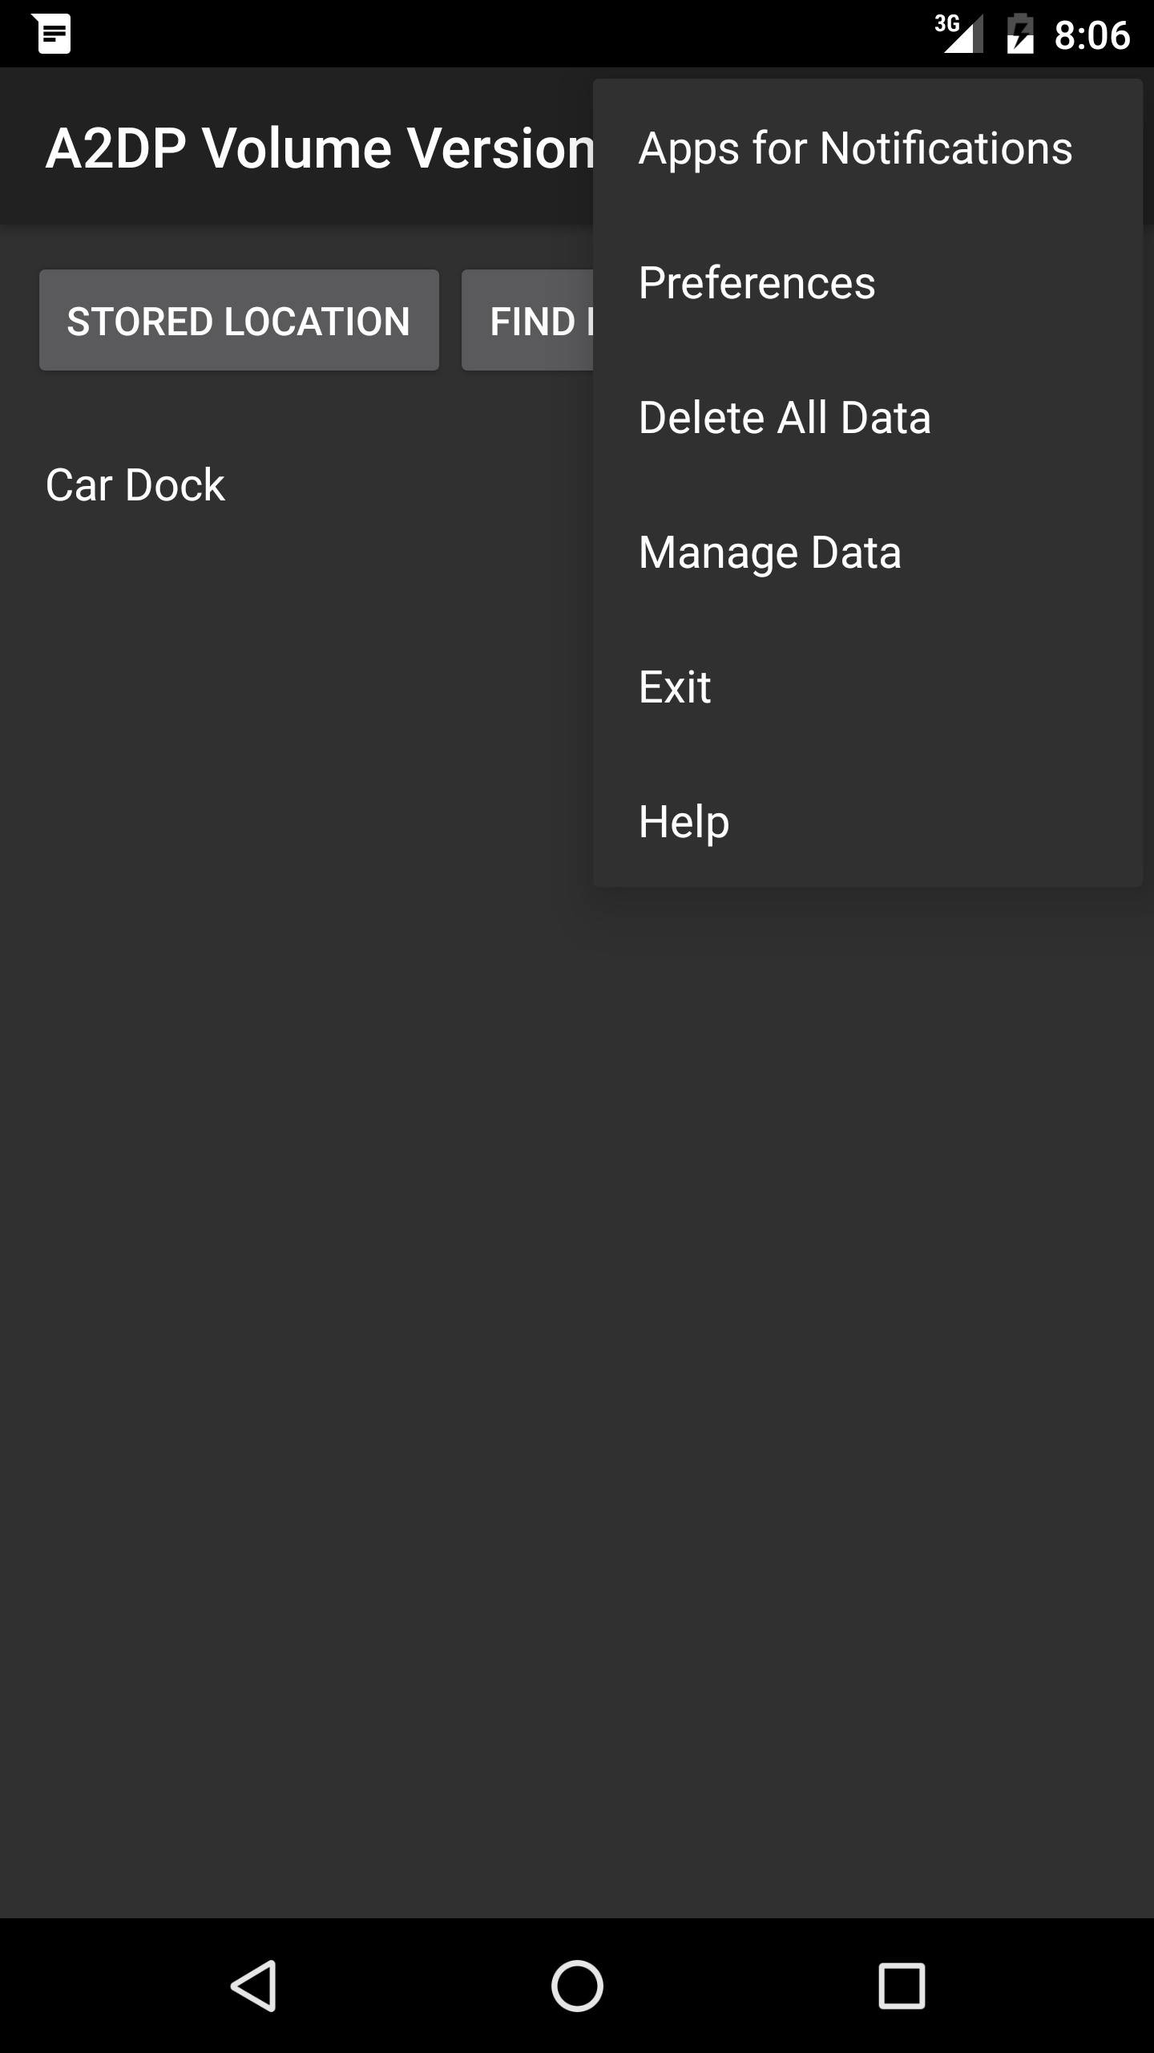Viewport: 1154px width, 2053px height.
Task: Select the Car Dock list entry
Action: (135, 486)
